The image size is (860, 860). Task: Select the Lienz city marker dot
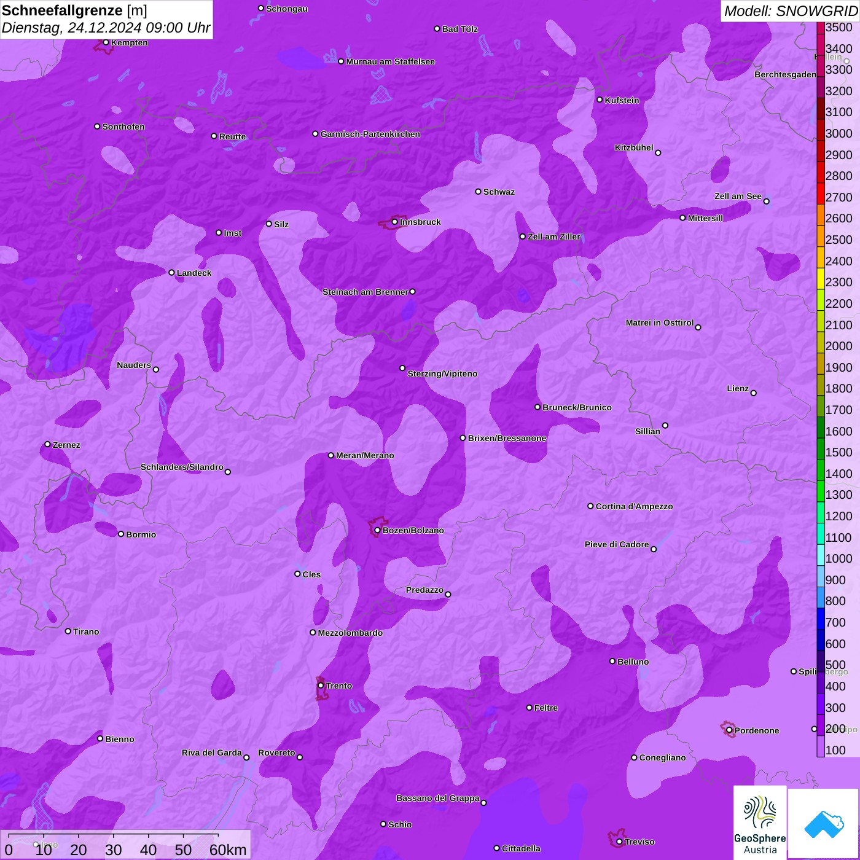point(754,393)
